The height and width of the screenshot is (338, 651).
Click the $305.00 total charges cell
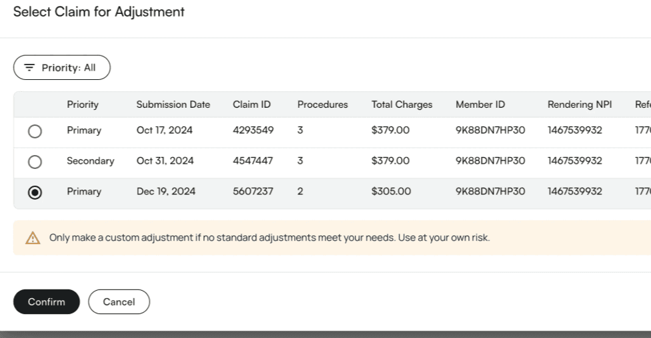pyautogui.click(x=391, y=192)
